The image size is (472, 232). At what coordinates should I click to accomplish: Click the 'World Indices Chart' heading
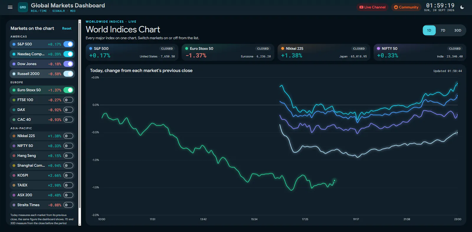click(x=123, y=29)
